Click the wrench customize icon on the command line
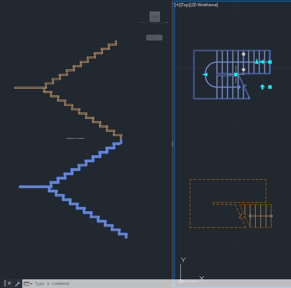This screenshot has height=288, width=291. 17,283
